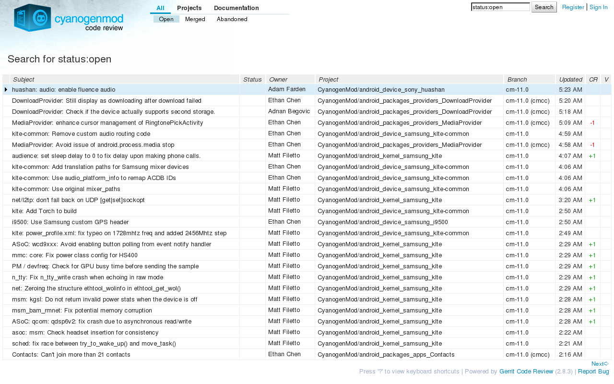Select the Merged changes sub-tab
This screenshot has height=384, width=614.
coord(195,19)
